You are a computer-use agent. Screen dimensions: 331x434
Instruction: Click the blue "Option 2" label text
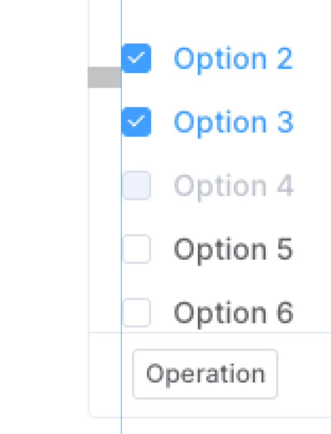(x=233, y=59)
